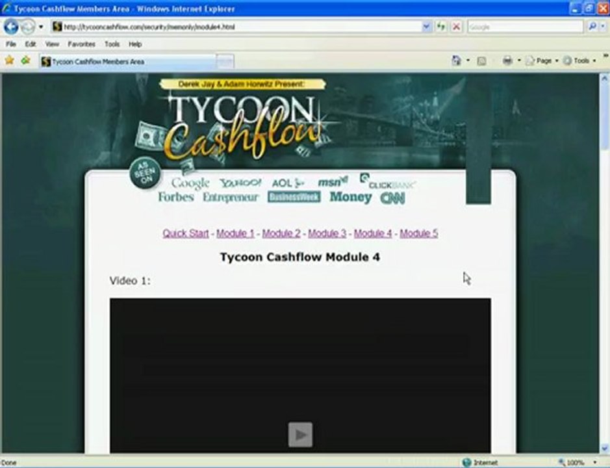Click the Favorites Center star icon
This screenshot has height=468, width=610.
(x=9, y=60)
